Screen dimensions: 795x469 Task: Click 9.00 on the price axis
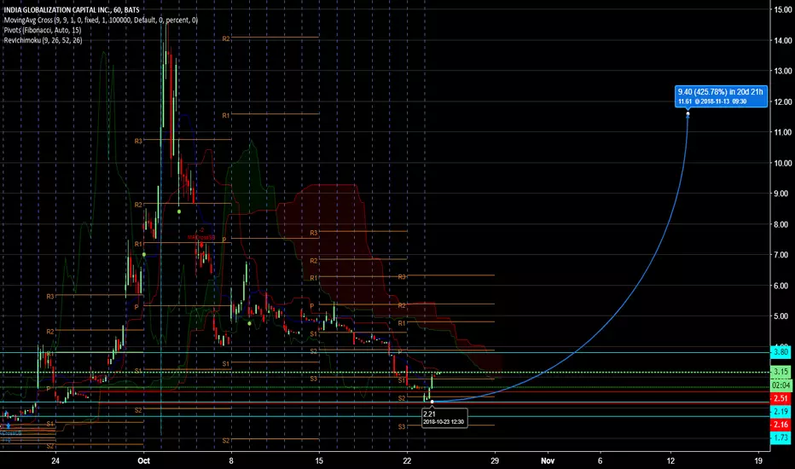[x=783, y=194]
